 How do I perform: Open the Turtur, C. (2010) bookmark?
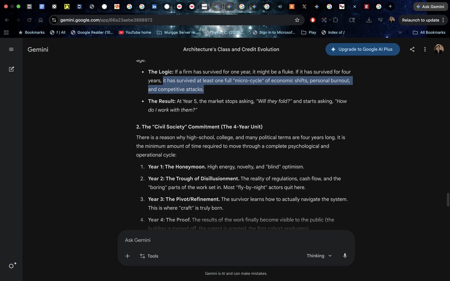[225, 33]
